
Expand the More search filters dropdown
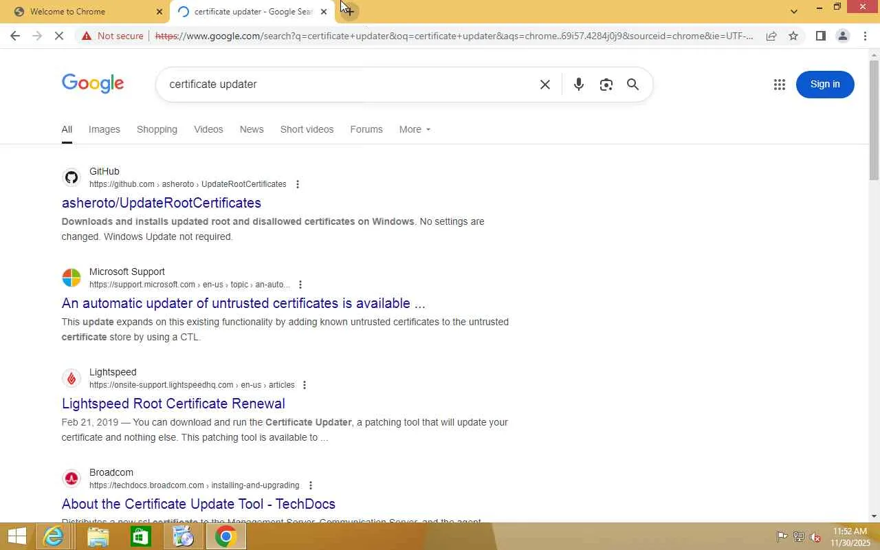pos(415,129)
